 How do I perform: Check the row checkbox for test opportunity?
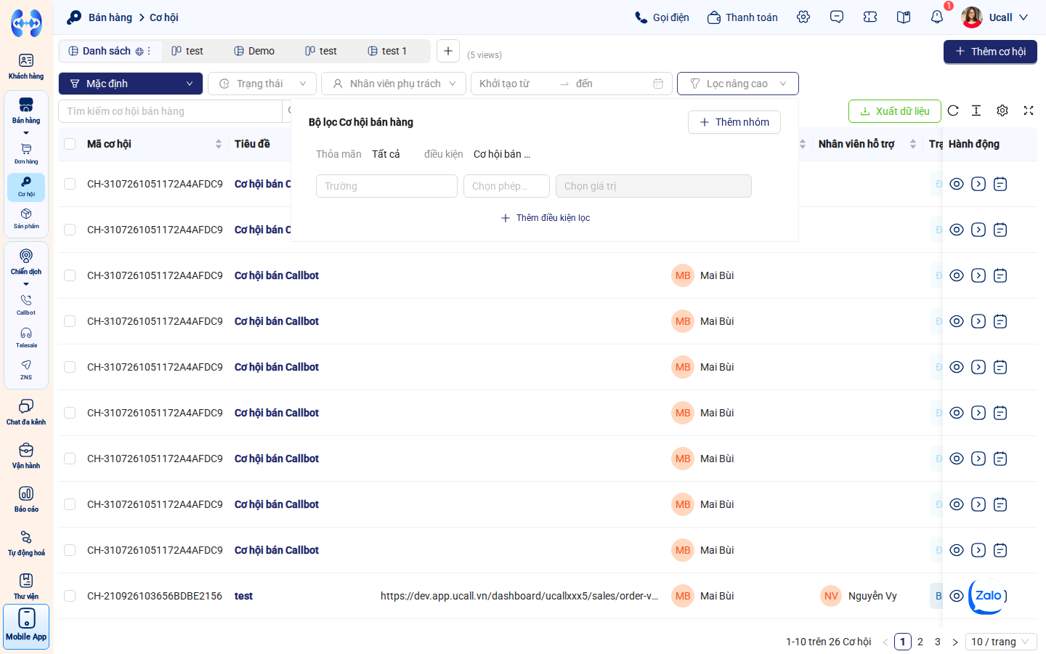(x=70, y=596)
